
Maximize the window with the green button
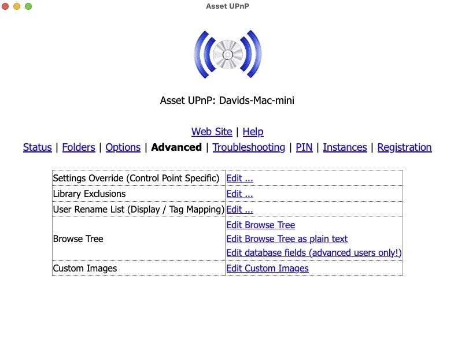pyautogui.click(x=28, y=6)
